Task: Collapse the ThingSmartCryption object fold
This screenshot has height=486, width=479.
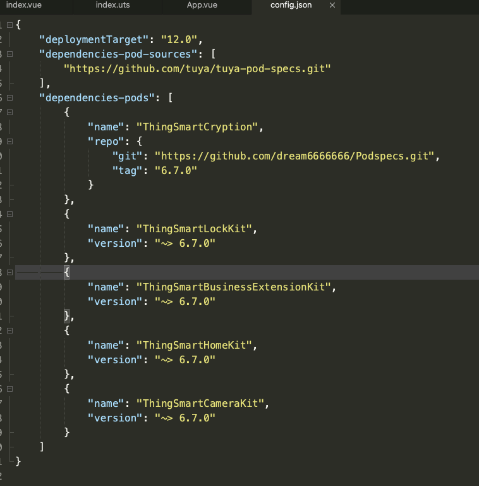Action: click(10, 112)
